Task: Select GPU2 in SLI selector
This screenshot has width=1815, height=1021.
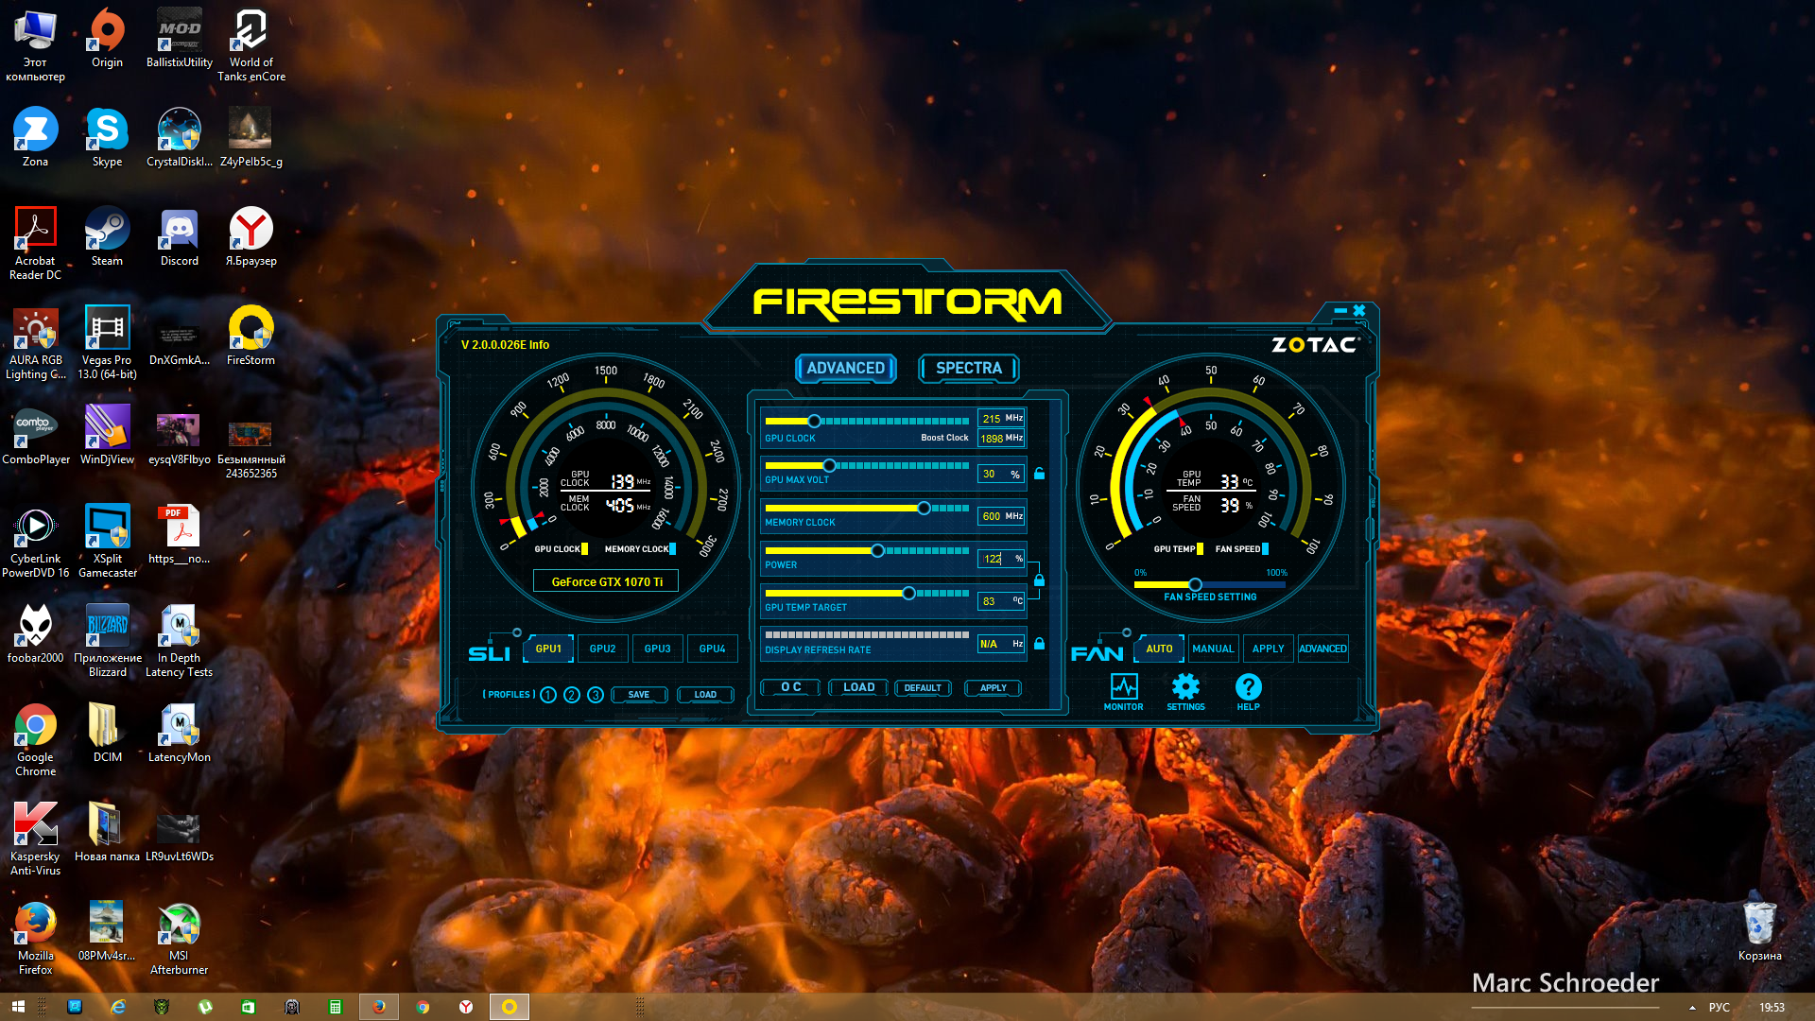Action: click(602, 649)
